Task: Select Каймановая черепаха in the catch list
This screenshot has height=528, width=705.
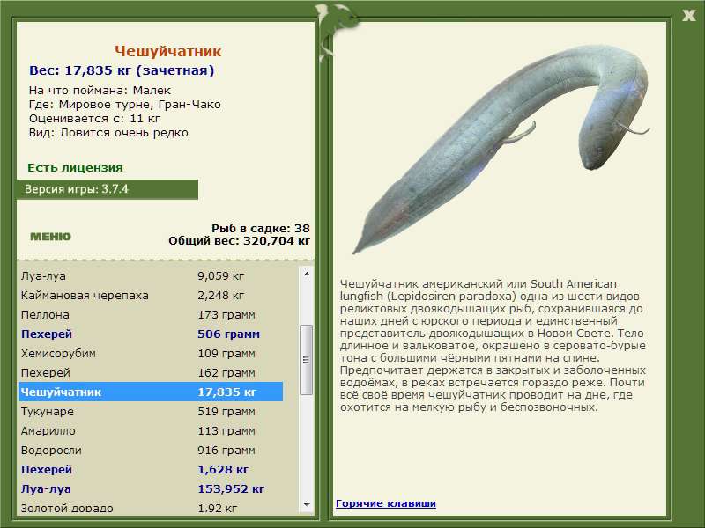Action: [150, 296]
